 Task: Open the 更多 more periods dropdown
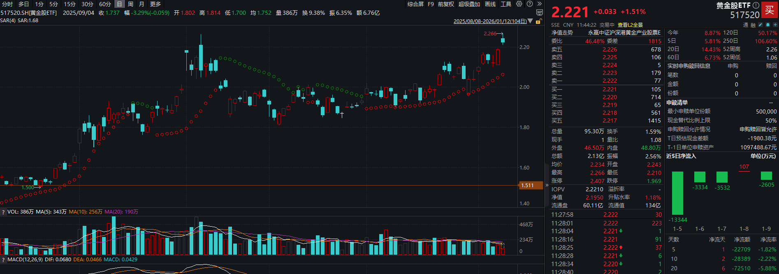155,4
